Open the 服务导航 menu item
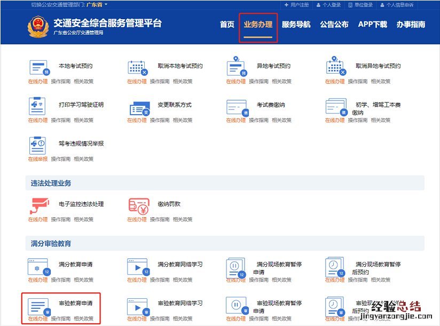440x326 pixels. click(296, 25)
